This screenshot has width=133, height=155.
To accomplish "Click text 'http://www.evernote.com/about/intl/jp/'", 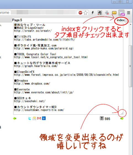I will (x=44, y=92).
